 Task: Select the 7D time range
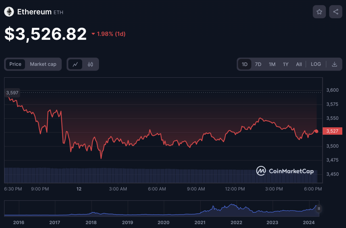click(258, 64)
